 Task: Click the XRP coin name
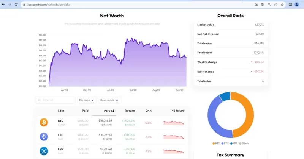pos(60,149)
